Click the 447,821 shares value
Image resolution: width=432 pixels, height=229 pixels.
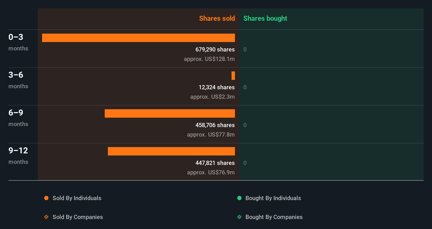pyautogui.click(x=215, y=163)
